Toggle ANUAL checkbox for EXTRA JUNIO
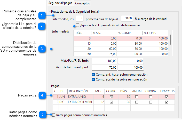The image size is (182, 121). [x=137, y=97]
